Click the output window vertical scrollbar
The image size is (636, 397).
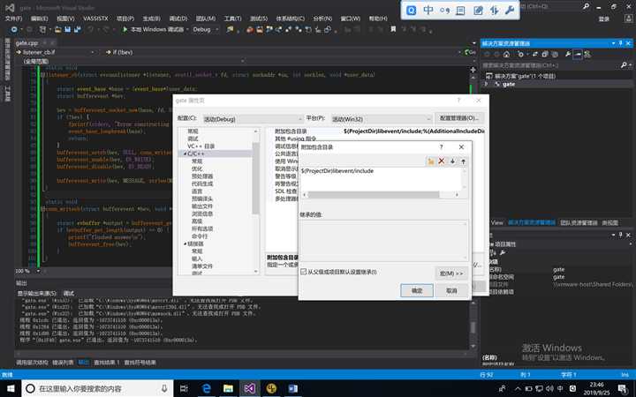coord(473,327)
